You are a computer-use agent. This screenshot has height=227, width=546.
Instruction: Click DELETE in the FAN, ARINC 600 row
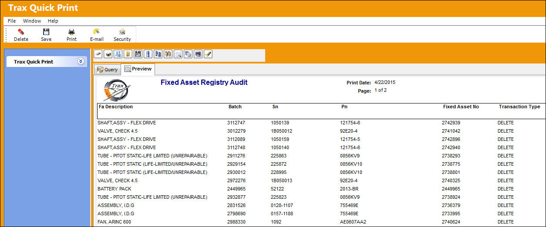[506, 222]
